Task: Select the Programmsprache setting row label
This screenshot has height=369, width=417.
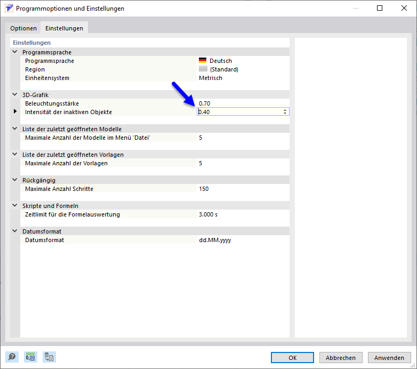Action: pos(50,61)
